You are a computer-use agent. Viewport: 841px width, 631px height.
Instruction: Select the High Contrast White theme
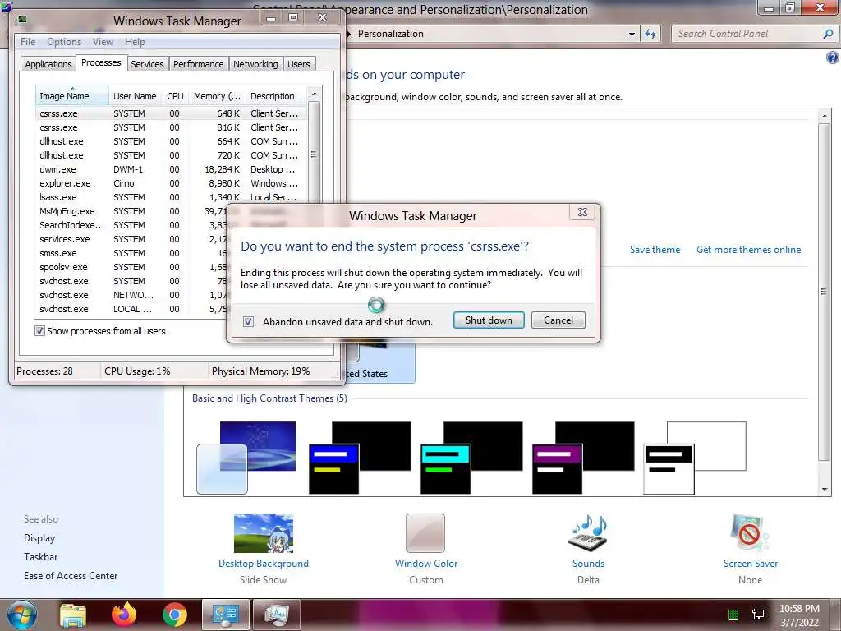(695, 458)
